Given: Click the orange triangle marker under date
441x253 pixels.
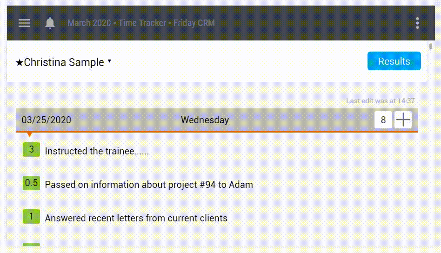Looking at the screenshot, I should pyautogui.click(x=29, y=134).
